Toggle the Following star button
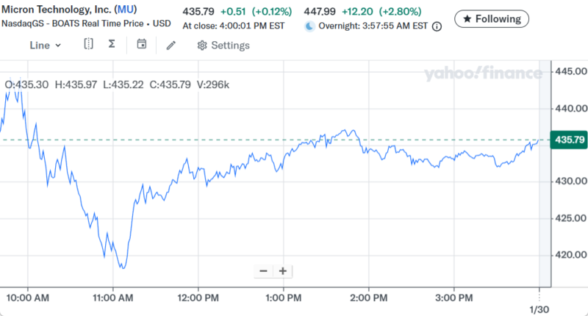Image resolution: width=588 pixels, height=316 pixels. (491, 19)
